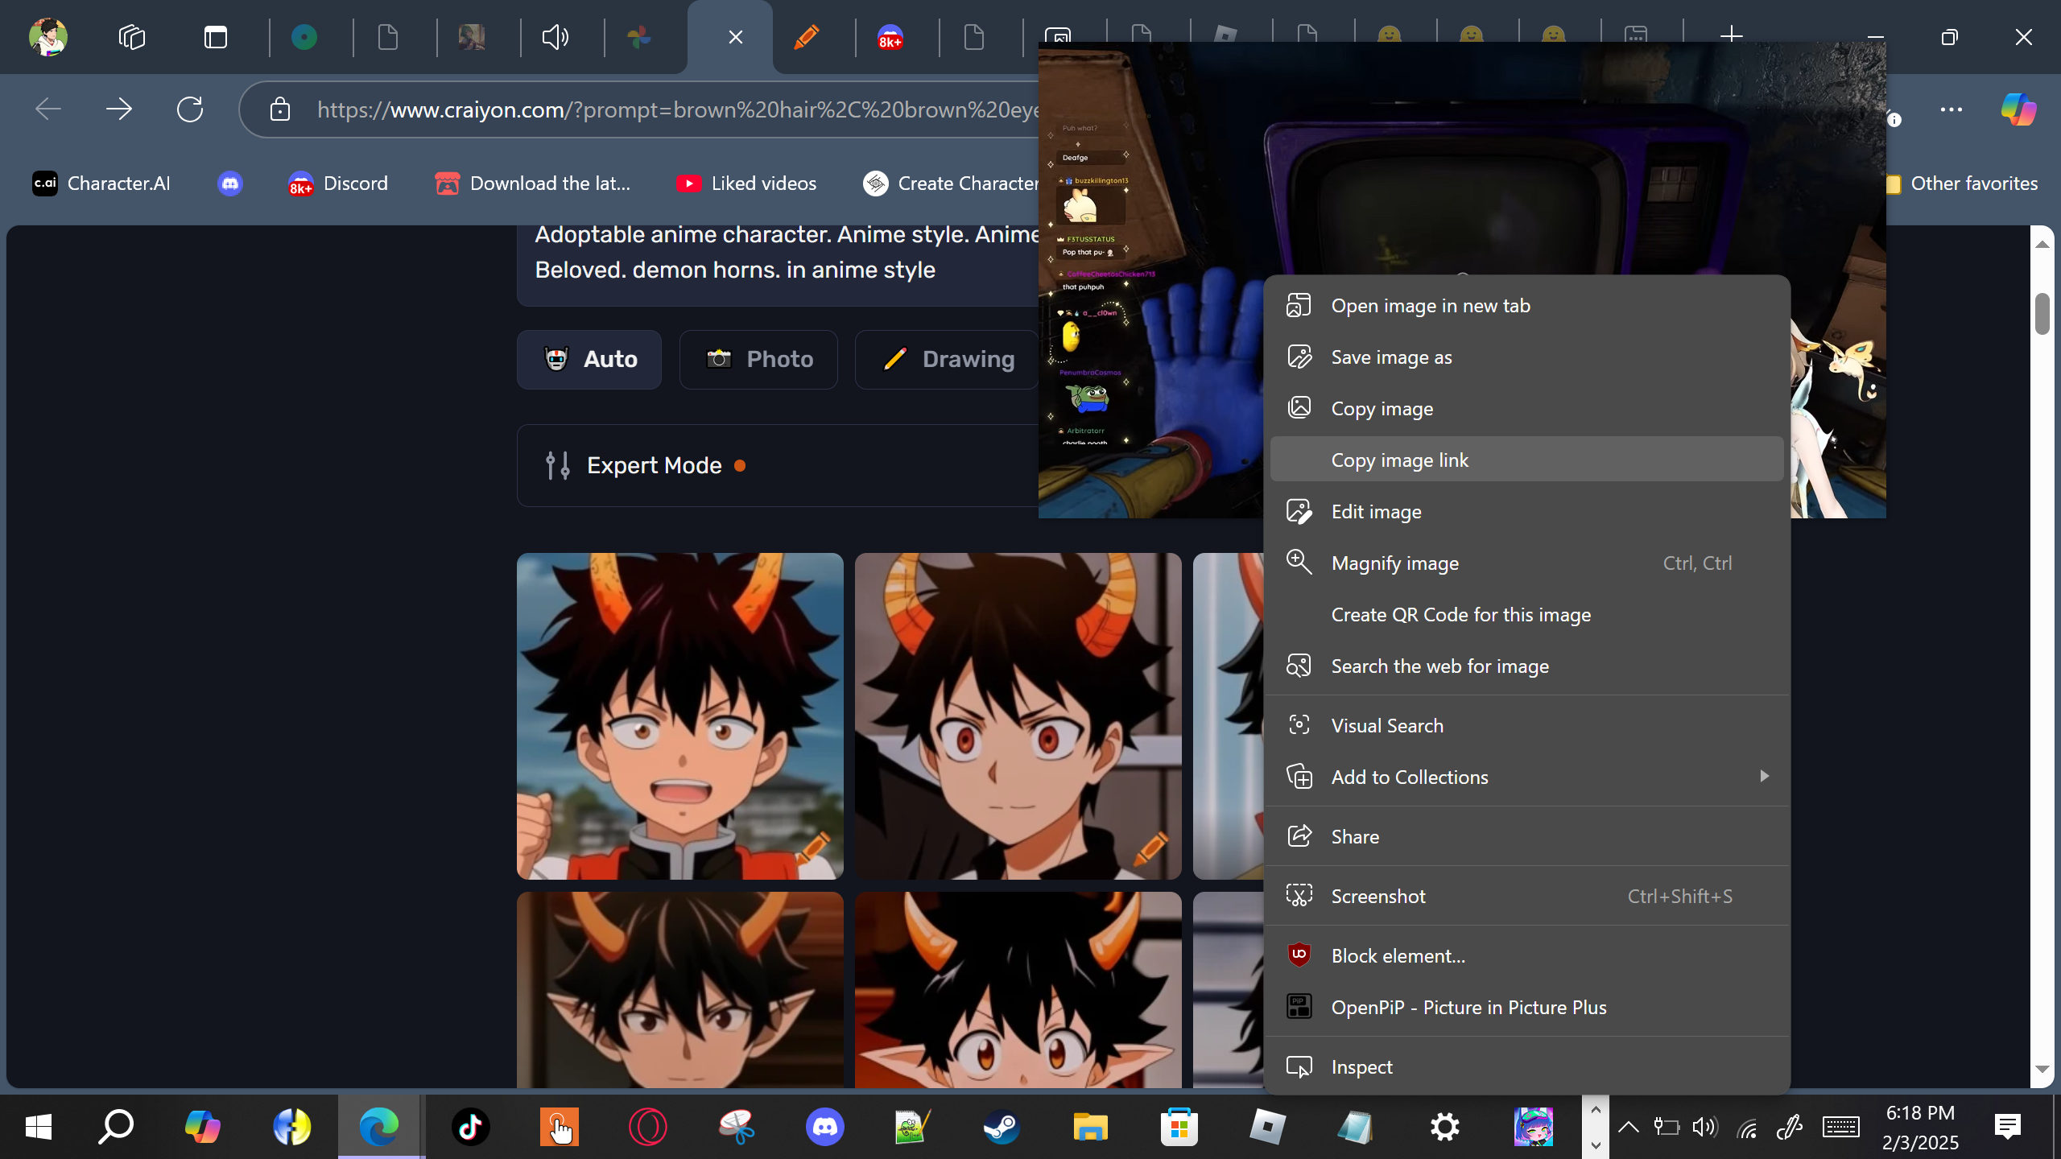Open the Character.AI bookmark
Image resolution: width=2061 pixels, height=1159 pixels.
point(101,184)
